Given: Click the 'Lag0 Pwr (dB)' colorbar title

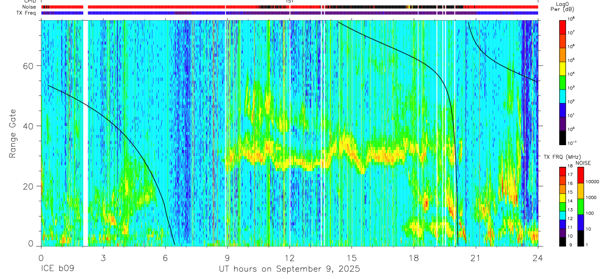Looking at the screenshot, I should (562, 6).
